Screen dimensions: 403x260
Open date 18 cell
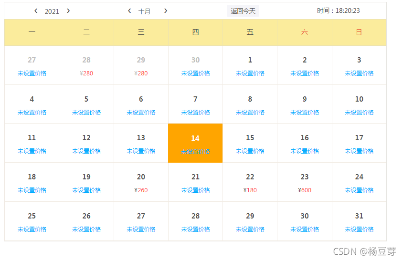[x=32, y=182]
